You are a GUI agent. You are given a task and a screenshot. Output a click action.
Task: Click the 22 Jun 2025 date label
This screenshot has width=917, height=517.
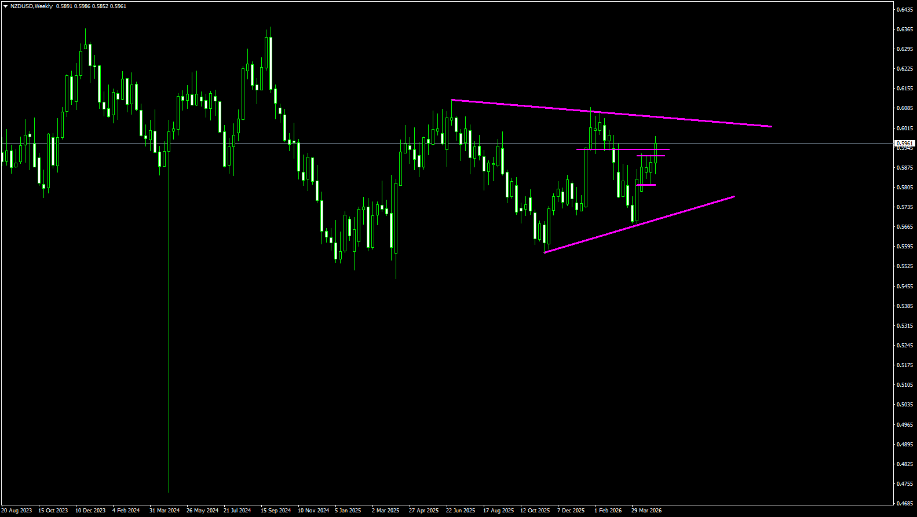point(461,511)
